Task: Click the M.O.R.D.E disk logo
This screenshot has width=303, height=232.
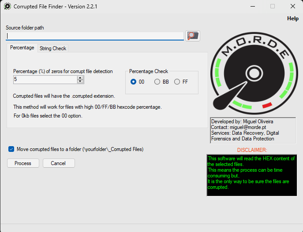Action: 254,74
